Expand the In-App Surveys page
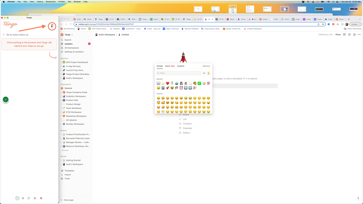The width and height of the screenshot is (363, 204). pyautogui.click(x=61, y=66)
